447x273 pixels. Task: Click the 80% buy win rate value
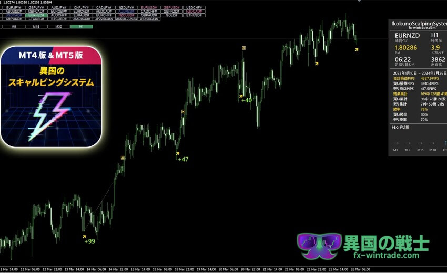[424, 114]
